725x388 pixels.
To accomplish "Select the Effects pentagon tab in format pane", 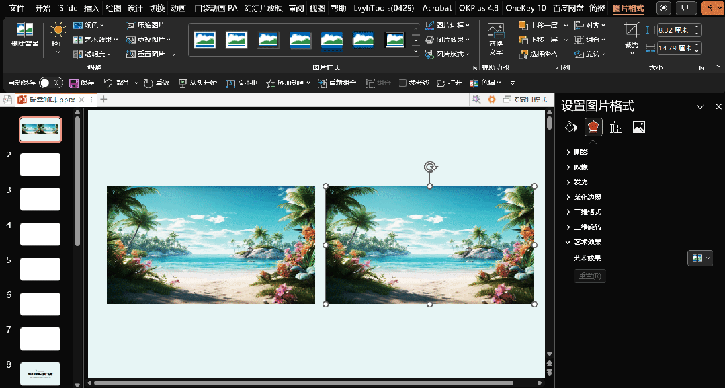I will click(x=593, y=127).
